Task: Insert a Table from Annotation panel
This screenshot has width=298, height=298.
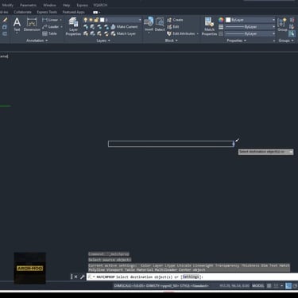Action: click(x=49, y=33)
